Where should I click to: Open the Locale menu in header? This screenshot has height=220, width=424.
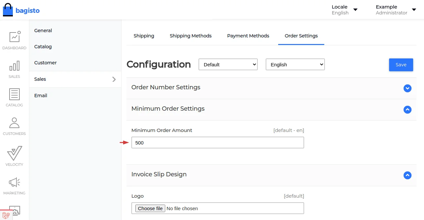pos(344,10)
